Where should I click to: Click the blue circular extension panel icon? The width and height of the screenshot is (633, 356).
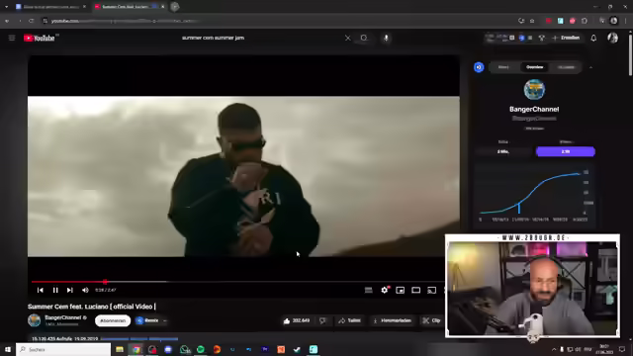coord(479,67)
